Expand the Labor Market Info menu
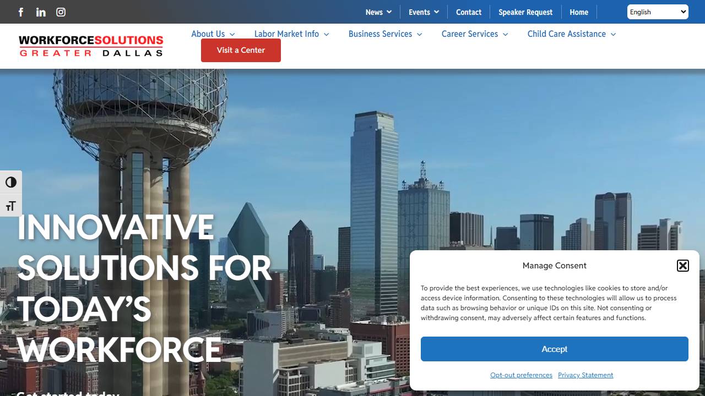The width and height of the screenshot is (705, 396). pos(291,34)
